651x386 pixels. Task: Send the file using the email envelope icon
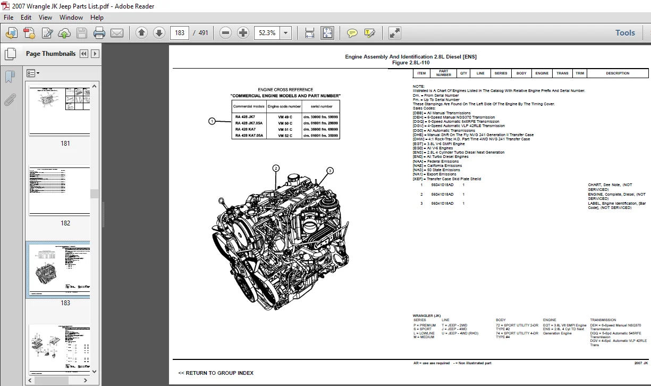click(x=116, y=33)
